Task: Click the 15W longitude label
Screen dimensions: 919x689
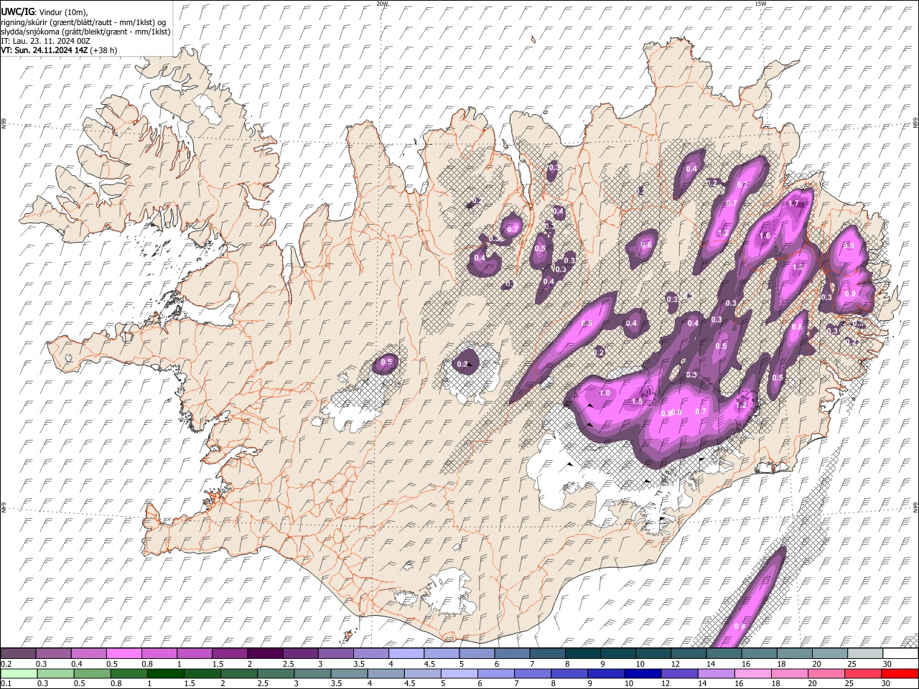Action: 760,4
